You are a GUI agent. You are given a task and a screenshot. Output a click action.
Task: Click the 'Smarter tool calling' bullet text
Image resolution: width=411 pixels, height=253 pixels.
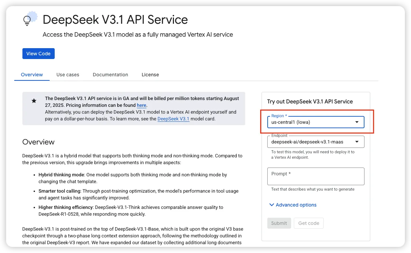tap(59, 191)
